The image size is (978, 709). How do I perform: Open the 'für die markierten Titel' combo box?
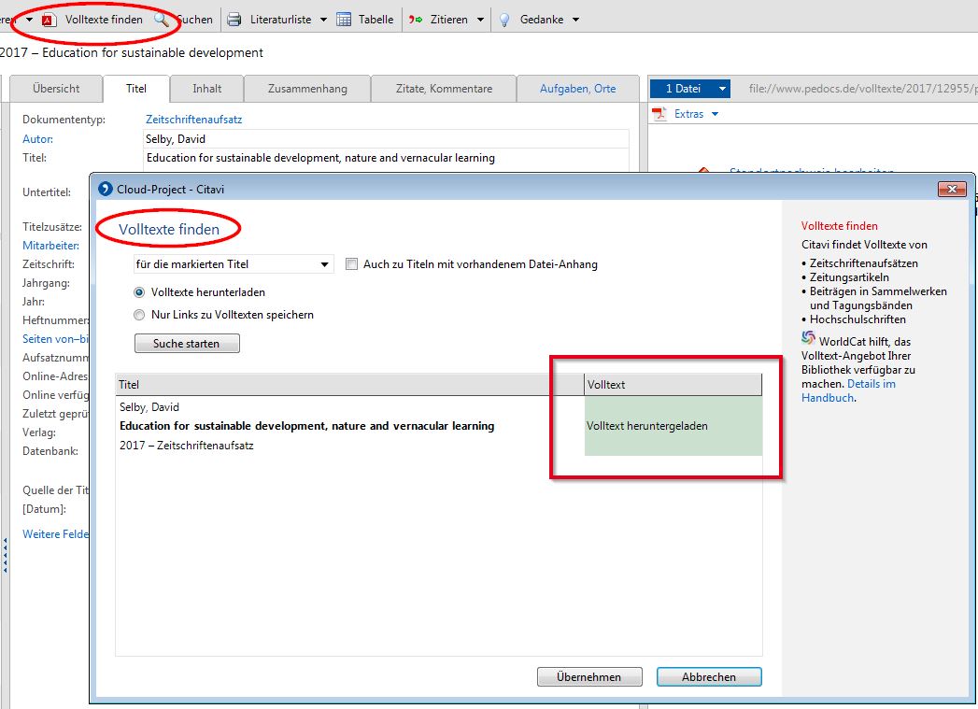tap(234, 264)
